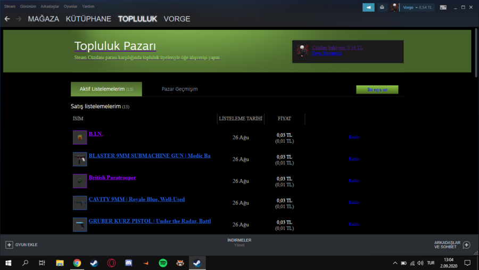Open the network status tray icon
Screen dimensions: 479x270
(x=412, y=263)
